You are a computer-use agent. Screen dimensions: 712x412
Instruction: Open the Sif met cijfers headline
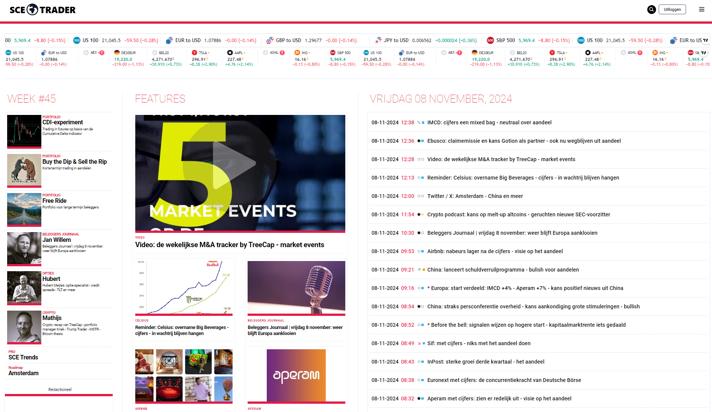point(479,344)
